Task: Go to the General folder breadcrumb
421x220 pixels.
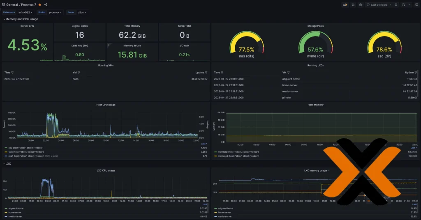Action: pos(12,5)
